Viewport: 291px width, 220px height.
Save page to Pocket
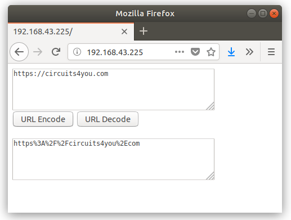pos(195,52)
